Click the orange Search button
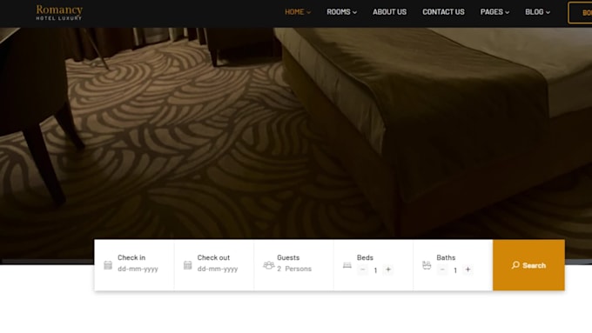 tap(528, 265)
